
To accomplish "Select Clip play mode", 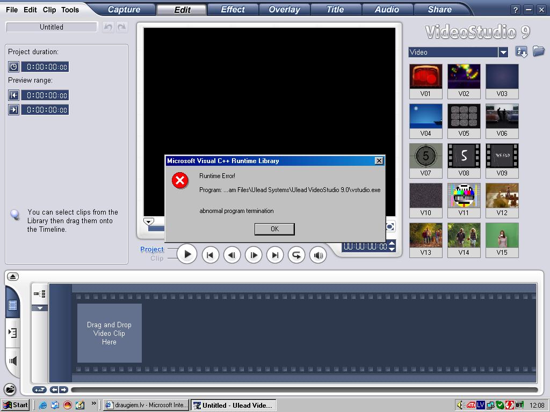I will point(157,258).
